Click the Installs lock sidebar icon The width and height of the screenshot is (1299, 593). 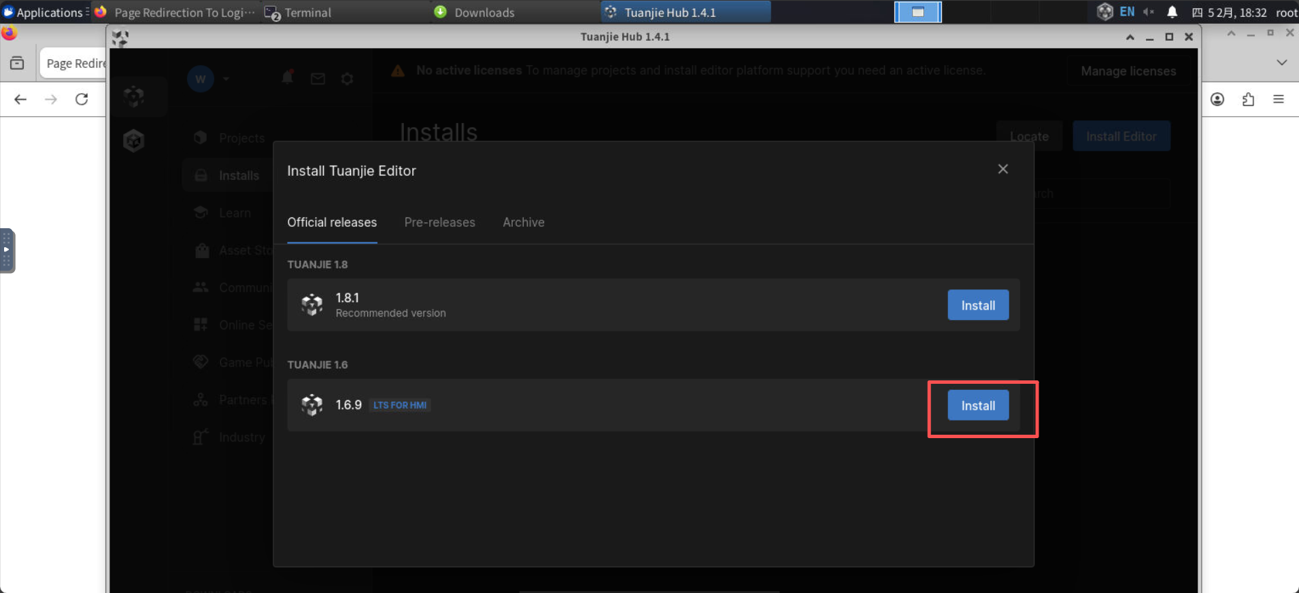coord(201,175)
